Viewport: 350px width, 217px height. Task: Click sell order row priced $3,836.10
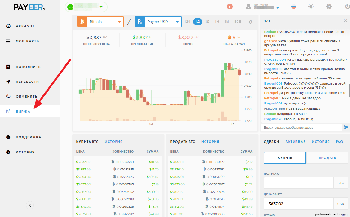point(211,170)
